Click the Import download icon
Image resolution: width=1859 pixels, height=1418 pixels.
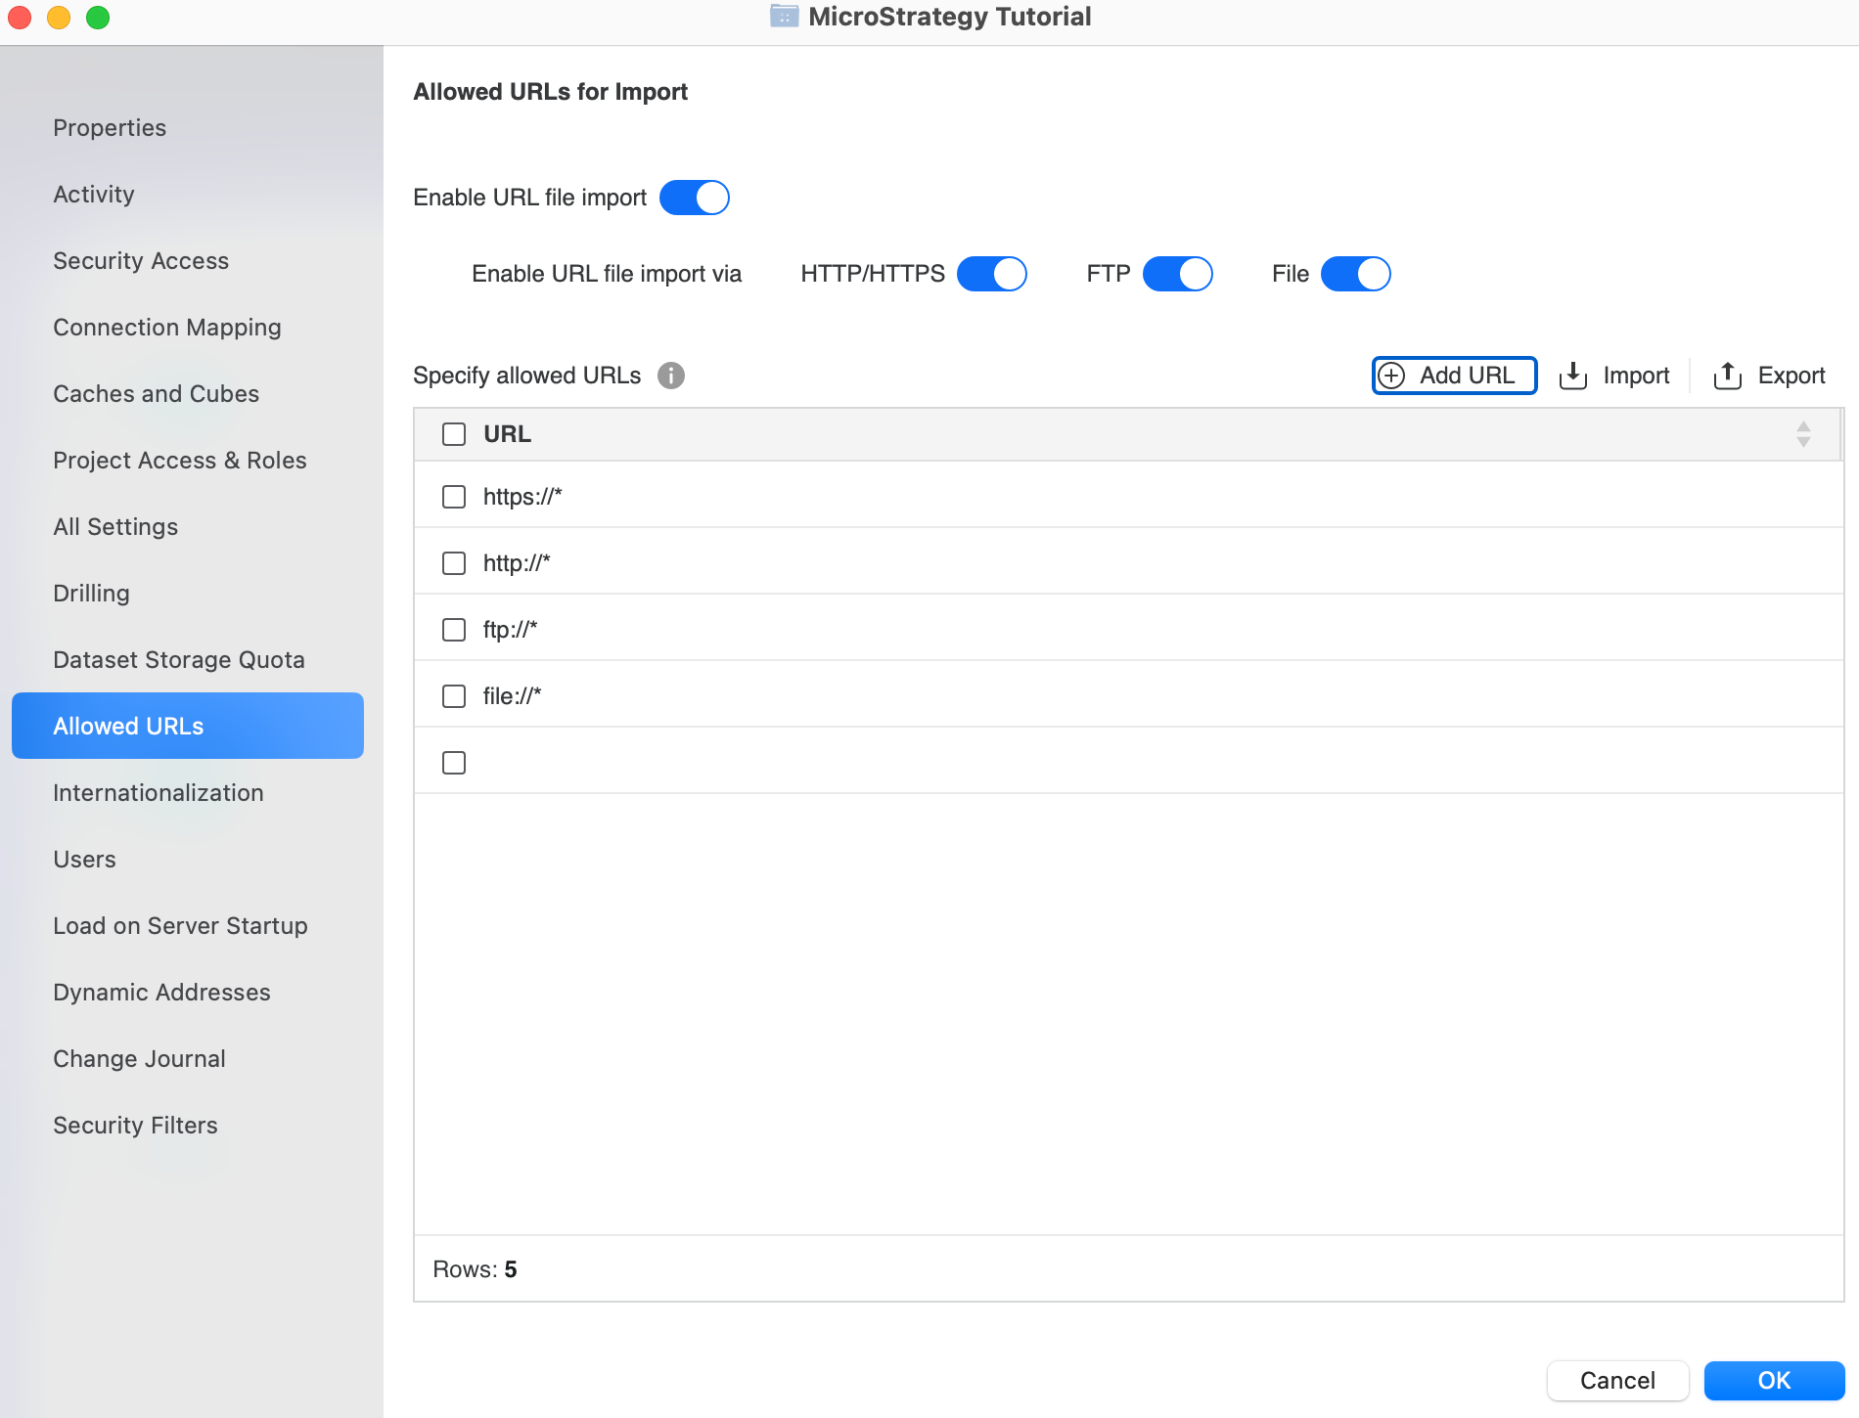1573,376
